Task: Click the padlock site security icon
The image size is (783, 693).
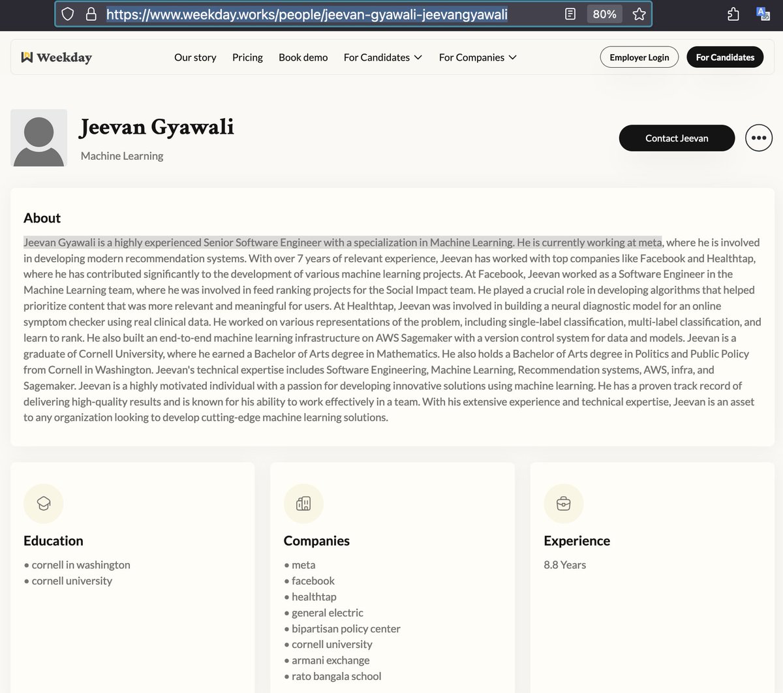Action: tap(91, 14)
